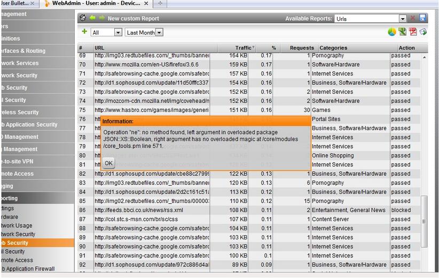Open new browser tab with plus button

tap(160, 4)
